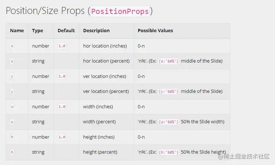275x165 pixels.
Task: Click the Default column header
Action: click(66, 30)
